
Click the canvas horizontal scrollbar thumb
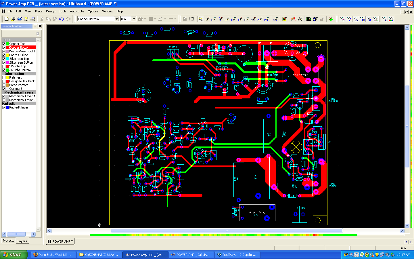pos(227,231)
